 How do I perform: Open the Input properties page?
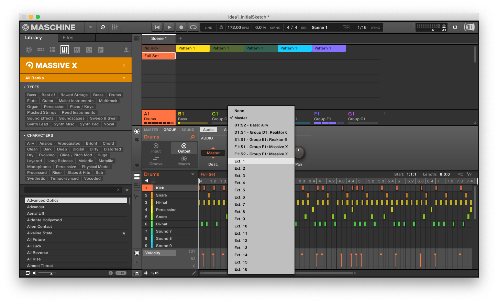click(156, 148)
